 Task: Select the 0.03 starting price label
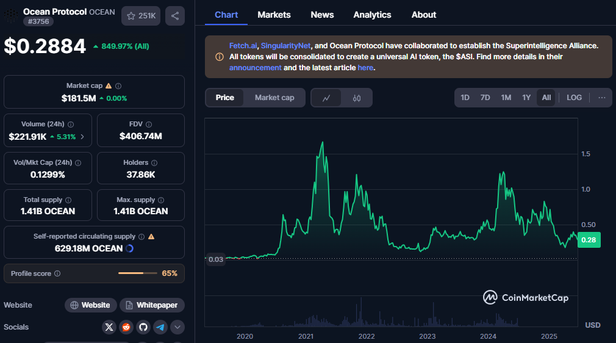coord(216,259)
